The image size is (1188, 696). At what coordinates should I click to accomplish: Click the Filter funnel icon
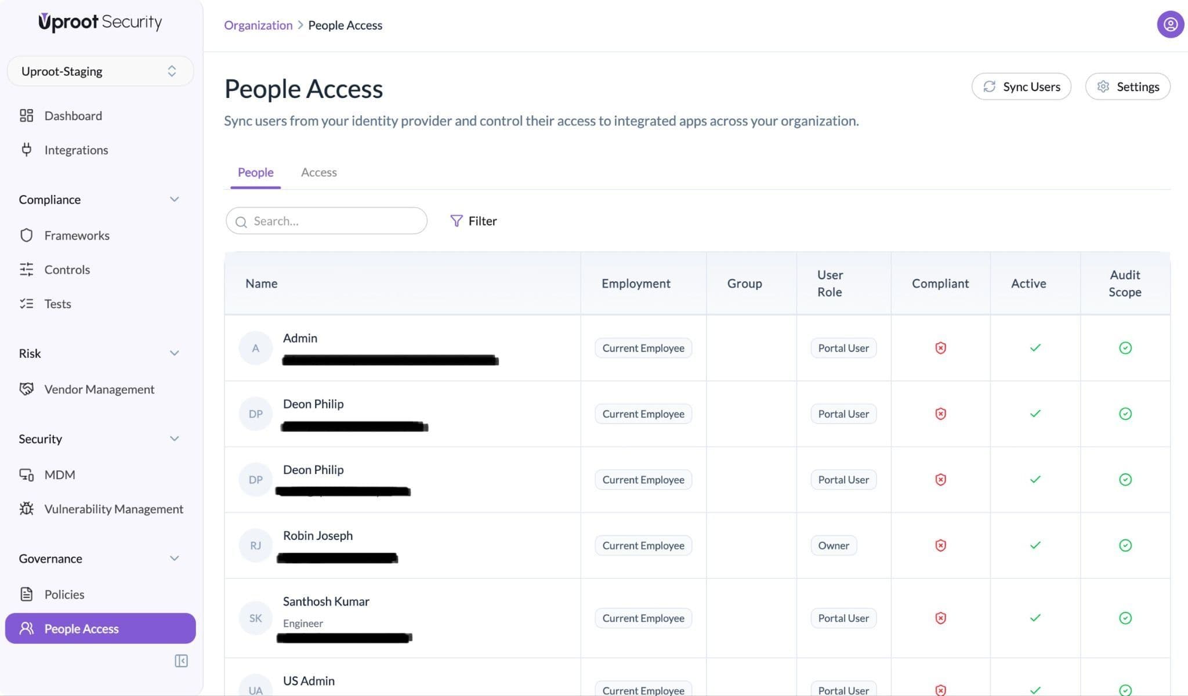coord(457,221)
